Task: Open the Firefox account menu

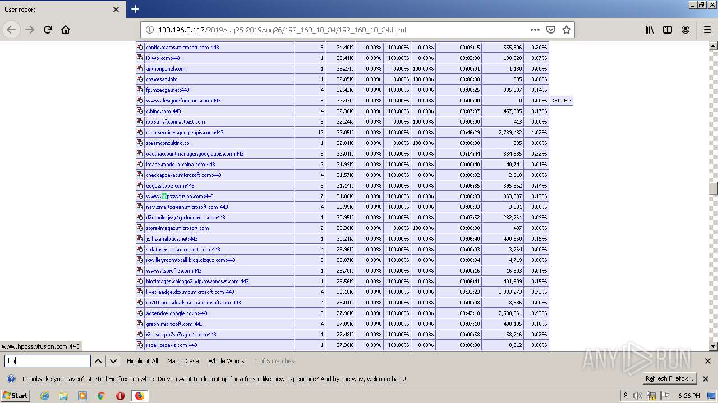Action: point(685,30)
